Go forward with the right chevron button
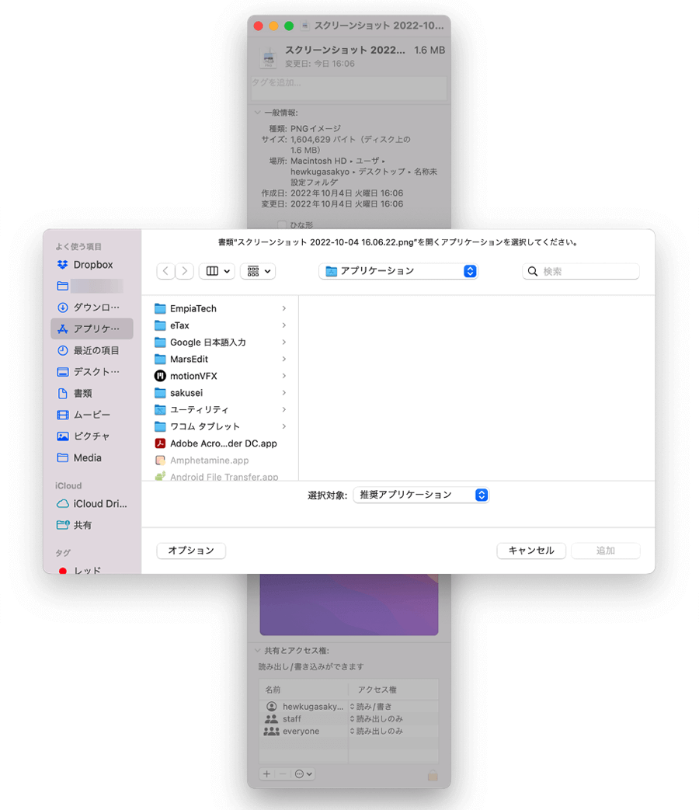 [184, 271]
